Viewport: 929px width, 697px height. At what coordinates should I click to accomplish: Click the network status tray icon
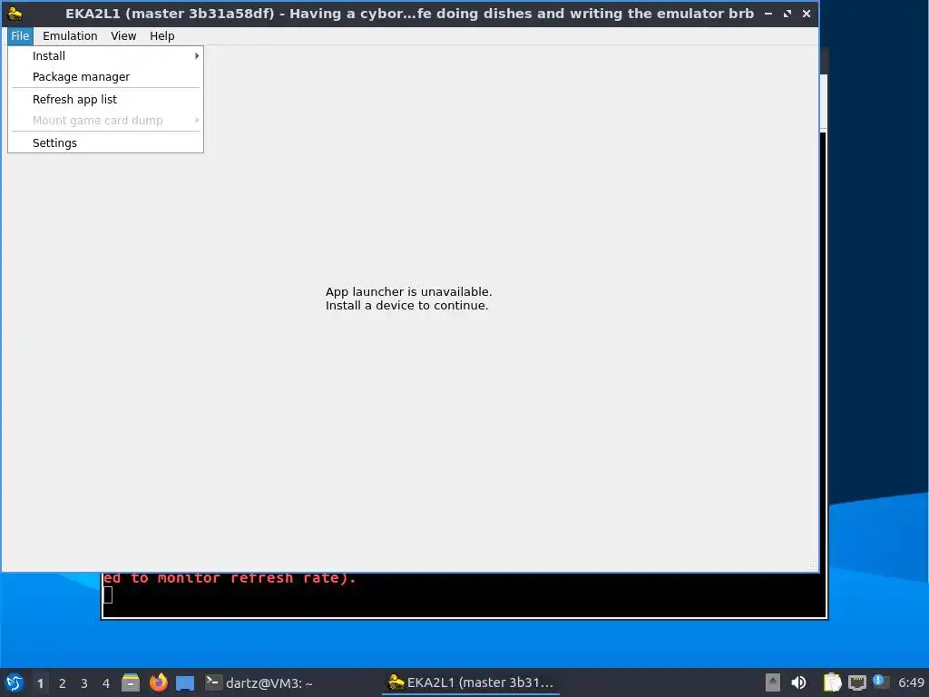[857, 682]
